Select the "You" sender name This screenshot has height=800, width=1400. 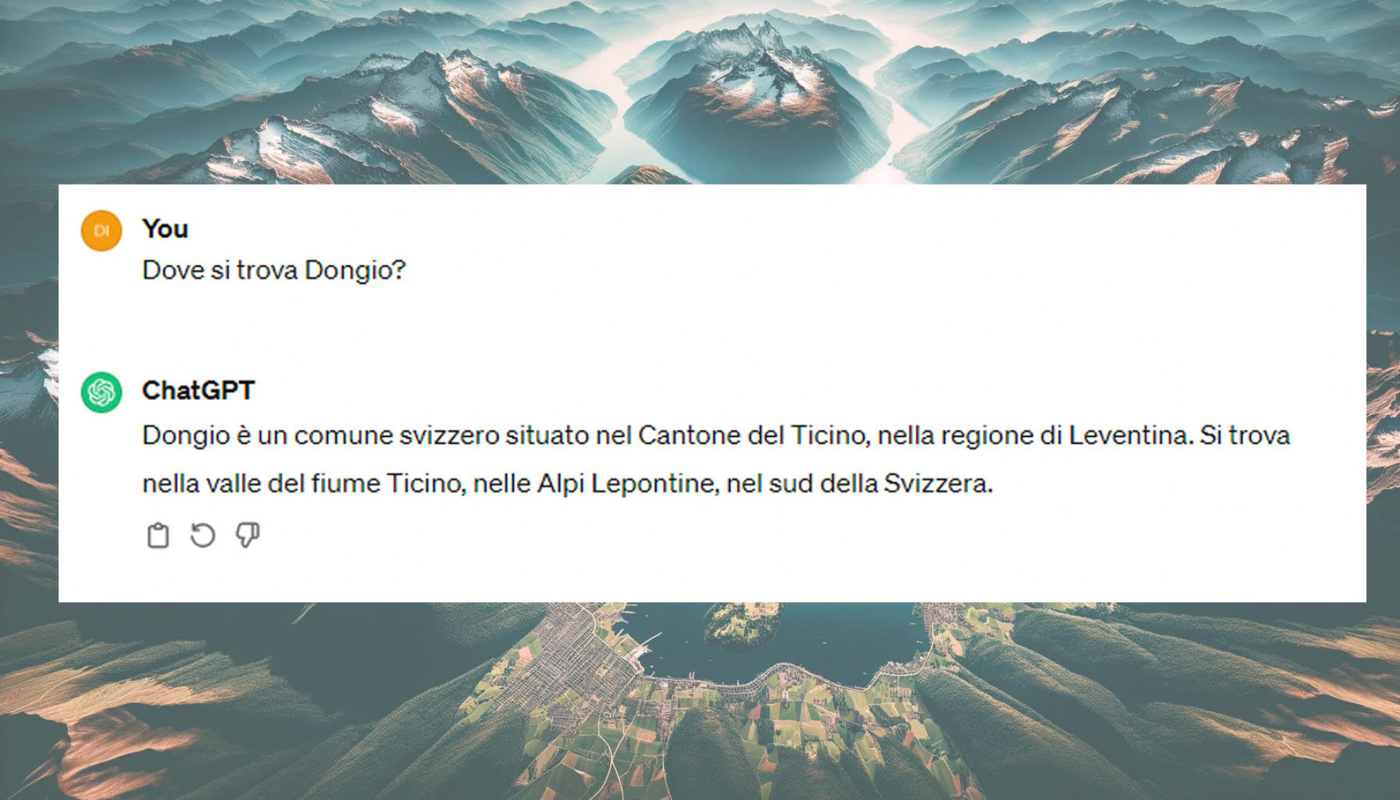click(165, 229)
